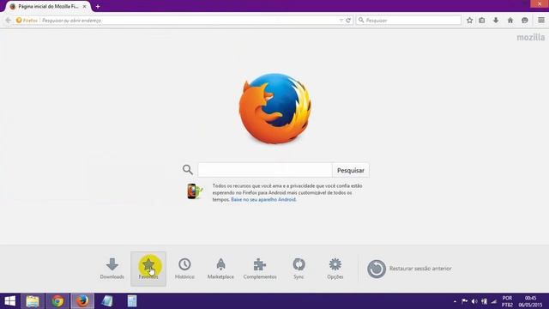Click the back navigation arrow

point(9,21)
